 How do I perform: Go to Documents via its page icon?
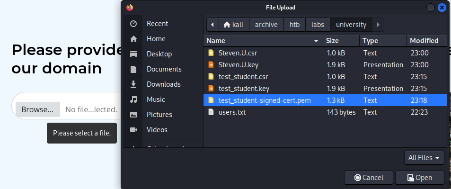pyautogui.click(x=133, y=69)
